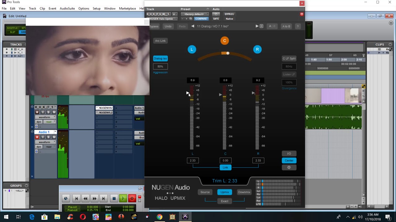396x222 pixels.
Task: Click the Rewind transport button
Action: 85,199
